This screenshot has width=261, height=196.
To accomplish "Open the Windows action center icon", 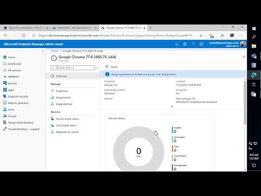I will (254, 166).
